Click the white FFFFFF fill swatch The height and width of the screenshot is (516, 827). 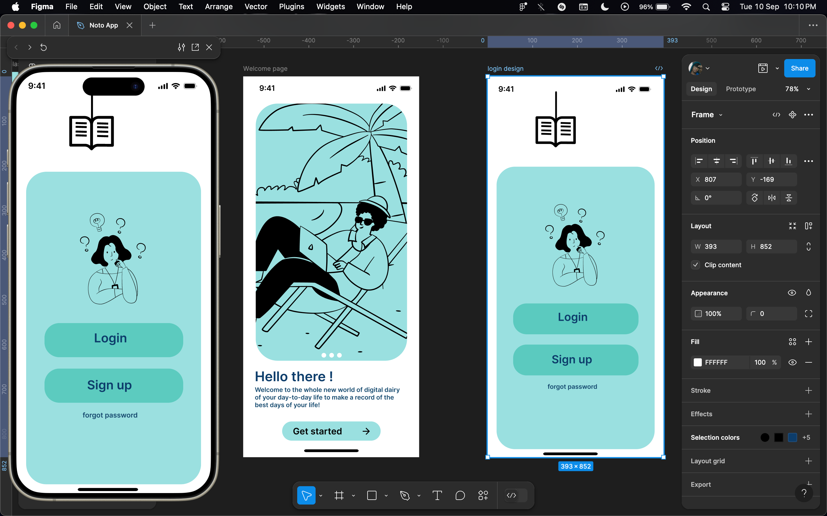(698, 362)
